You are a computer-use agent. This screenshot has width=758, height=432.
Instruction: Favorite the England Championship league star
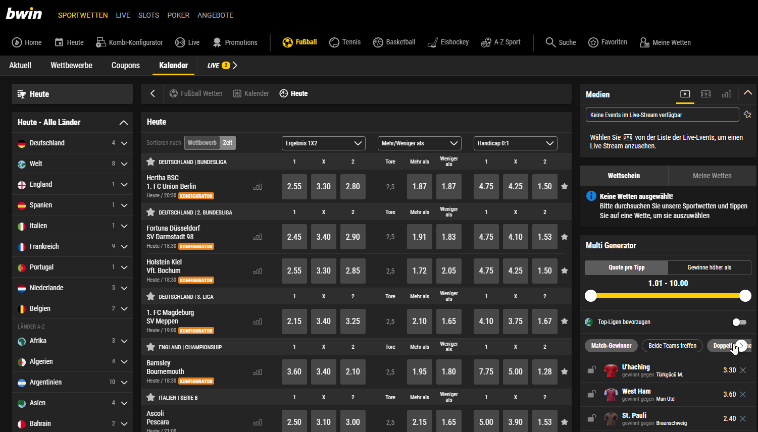150,347
